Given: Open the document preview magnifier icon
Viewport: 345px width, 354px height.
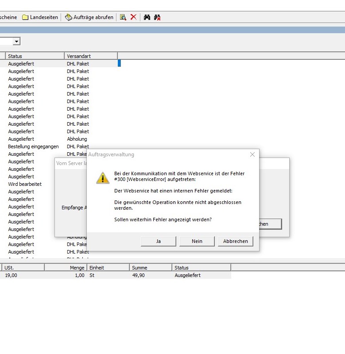Looking at the screenshot, I should coord(123,17).
